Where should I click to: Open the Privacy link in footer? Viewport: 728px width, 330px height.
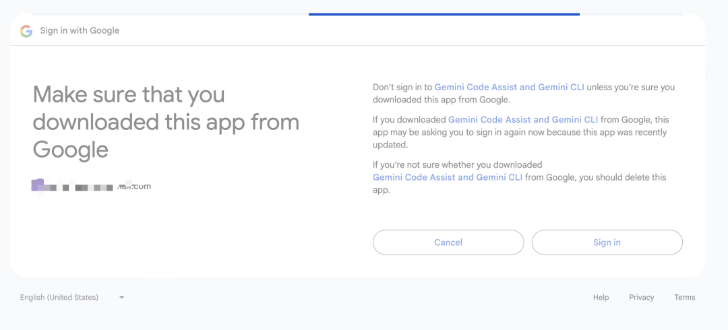pos(641,298)
